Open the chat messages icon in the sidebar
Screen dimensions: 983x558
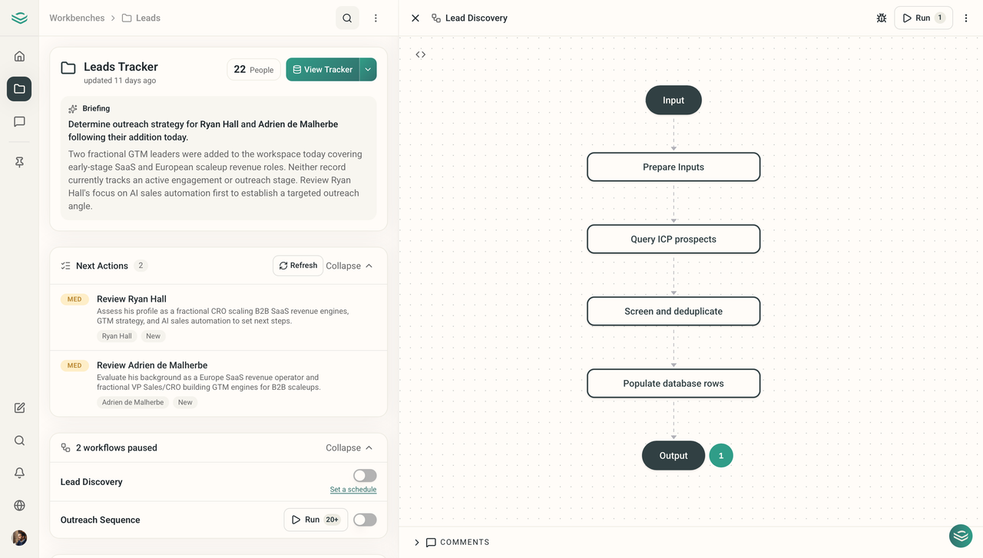coord(19,121)
